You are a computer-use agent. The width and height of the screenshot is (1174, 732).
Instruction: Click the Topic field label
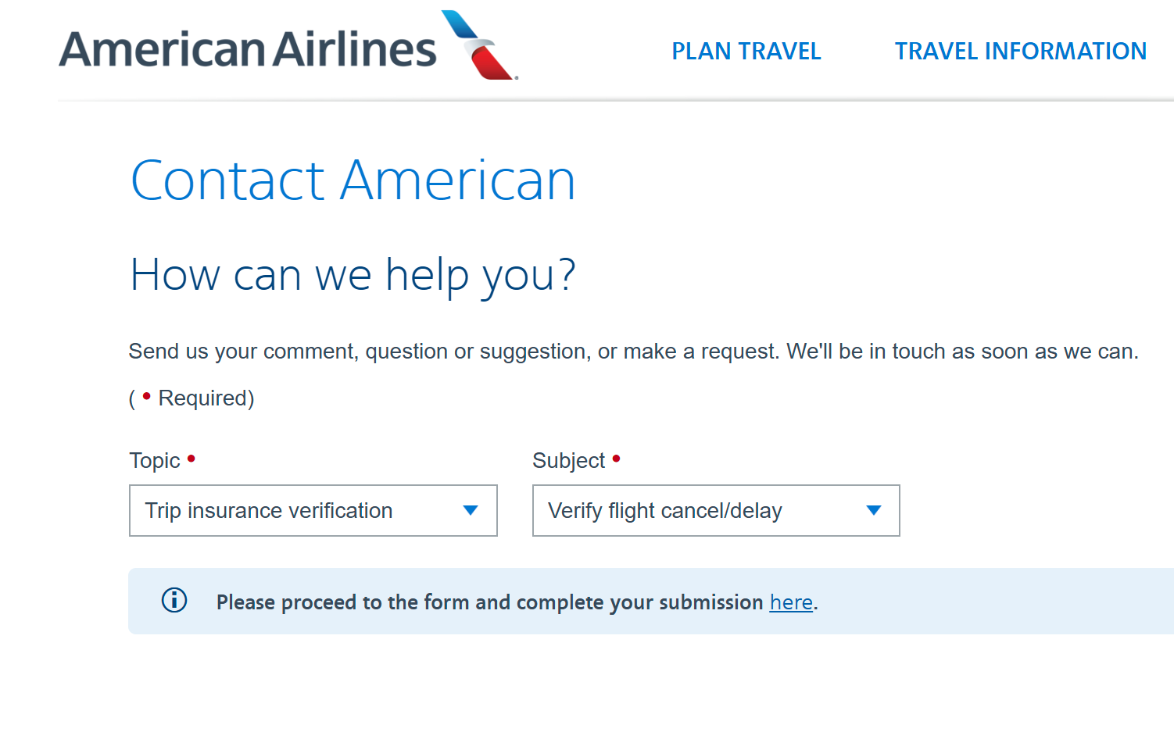tap(155, 461)
